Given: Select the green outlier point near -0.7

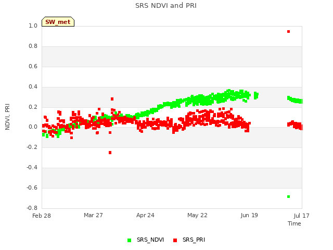Looking at the screenshot, I should click(288, 197).
